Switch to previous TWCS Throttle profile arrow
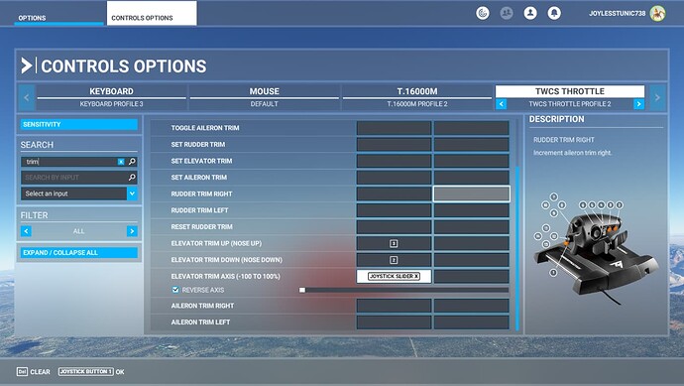Image resolution: width=684 pixels, height=386 pixels. click(502, 104)
